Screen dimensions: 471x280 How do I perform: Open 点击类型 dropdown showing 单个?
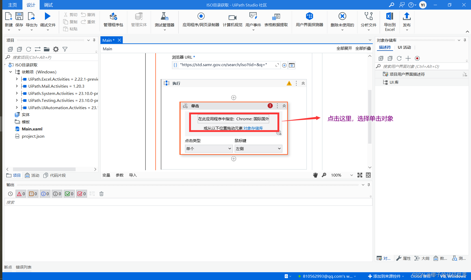click(x=209, y=149)
